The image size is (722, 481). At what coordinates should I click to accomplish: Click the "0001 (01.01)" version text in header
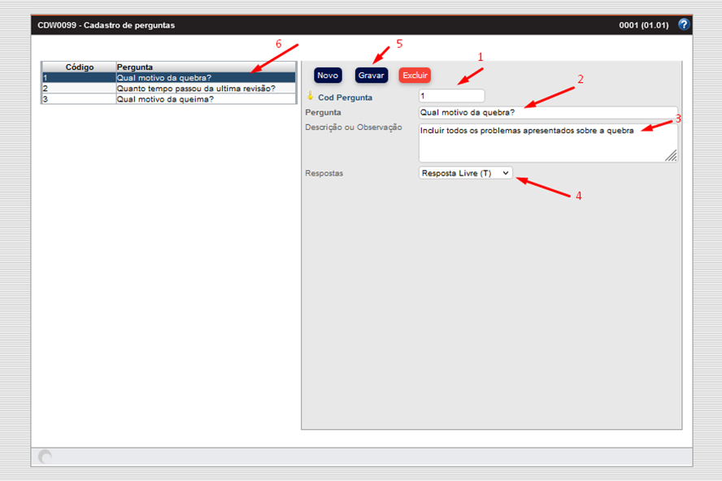[x=644, y=25]
